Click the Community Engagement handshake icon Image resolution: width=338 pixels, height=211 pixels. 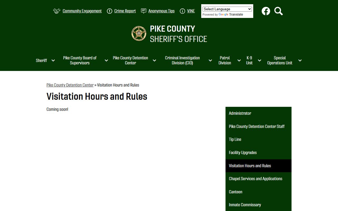(57, 11)
